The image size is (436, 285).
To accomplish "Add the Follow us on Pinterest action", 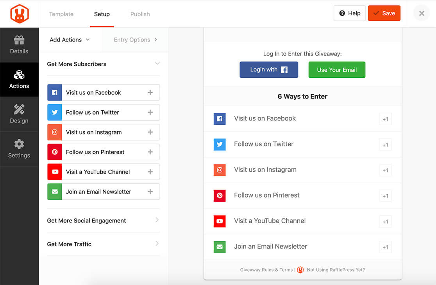I will (150, 152).
